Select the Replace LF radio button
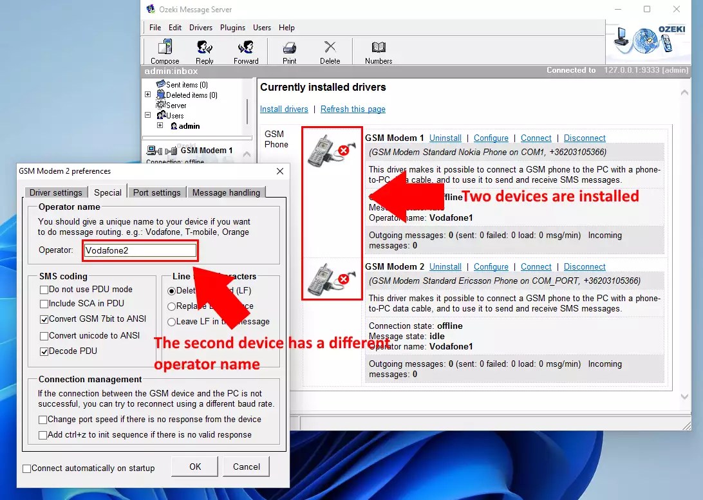The width and height of the screenshot is (703, 500). [171, 306]
